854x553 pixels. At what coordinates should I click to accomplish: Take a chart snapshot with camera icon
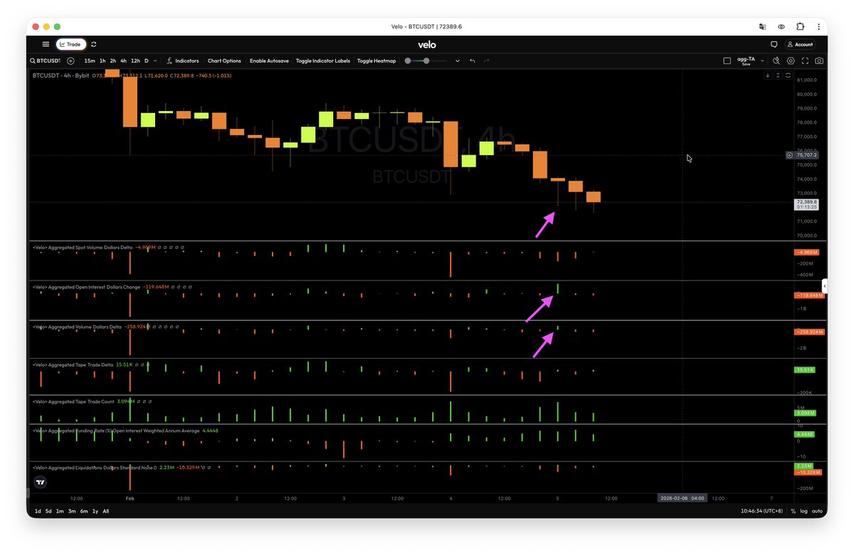820,61
